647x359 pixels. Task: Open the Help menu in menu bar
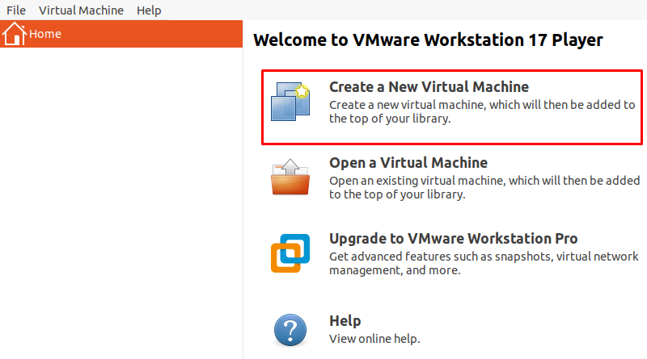149,10
